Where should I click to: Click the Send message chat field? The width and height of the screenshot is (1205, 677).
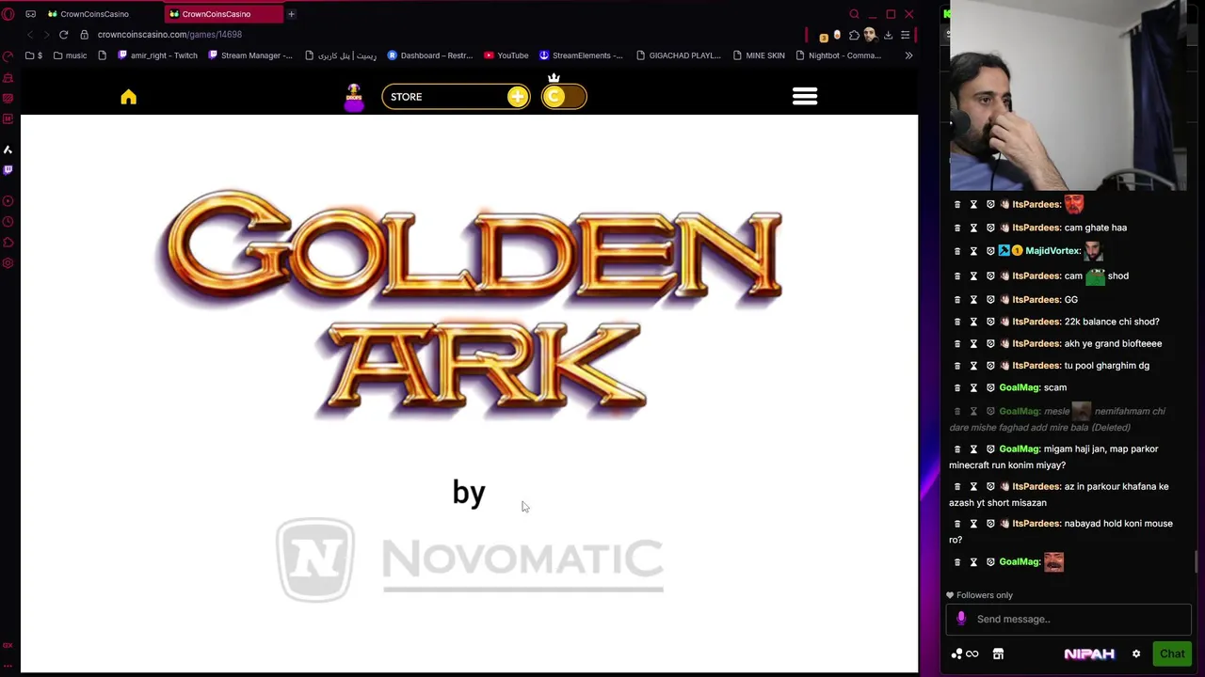[1068, 619]
